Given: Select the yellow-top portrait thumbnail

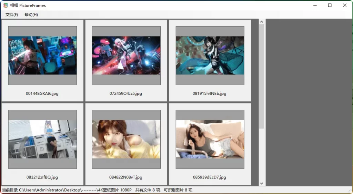Looking at the screenshot, I should coord(126,139).
